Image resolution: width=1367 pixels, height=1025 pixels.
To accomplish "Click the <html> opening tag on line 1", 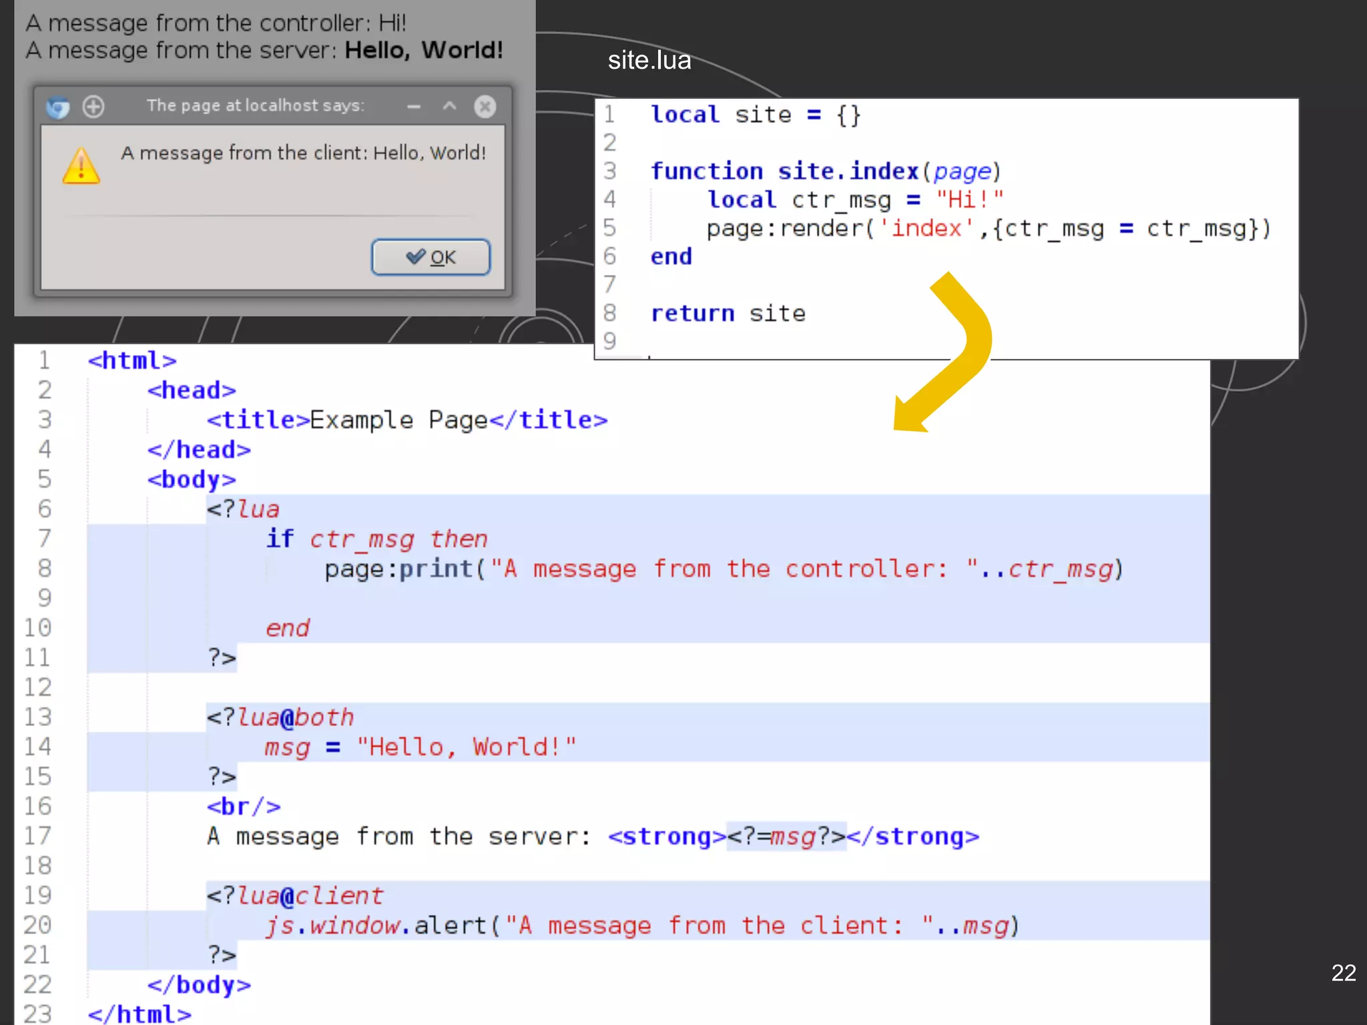I will 132,360.
